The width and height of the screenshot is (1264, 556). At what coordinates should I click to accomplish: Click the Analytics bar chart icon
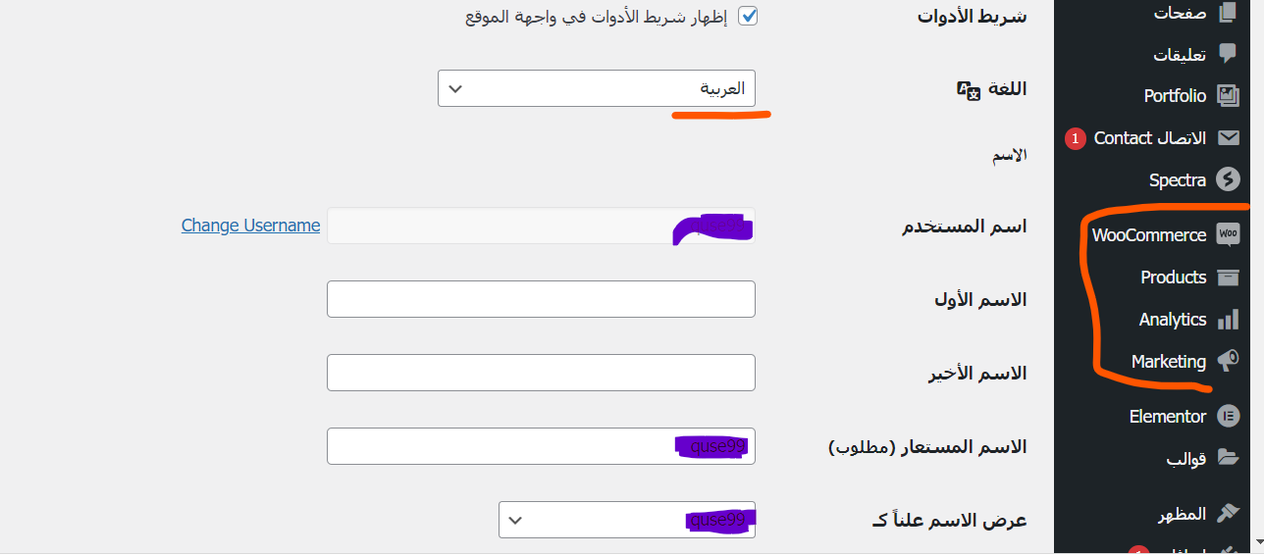click(1228, 320)
